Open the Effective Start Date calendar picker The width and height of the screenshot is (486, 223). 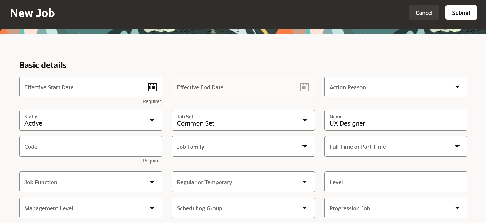(152, 87)
